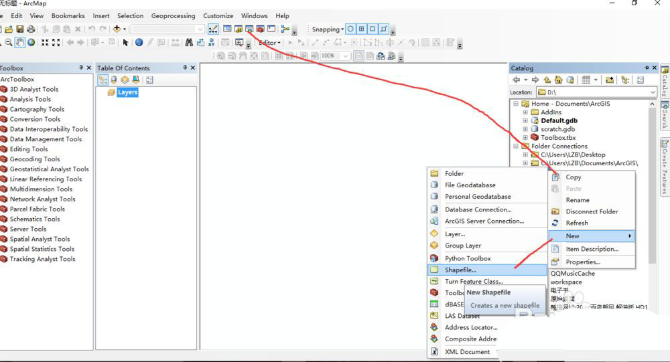
Task: Toggle Edge Snapping button
Action: (384, 29)
